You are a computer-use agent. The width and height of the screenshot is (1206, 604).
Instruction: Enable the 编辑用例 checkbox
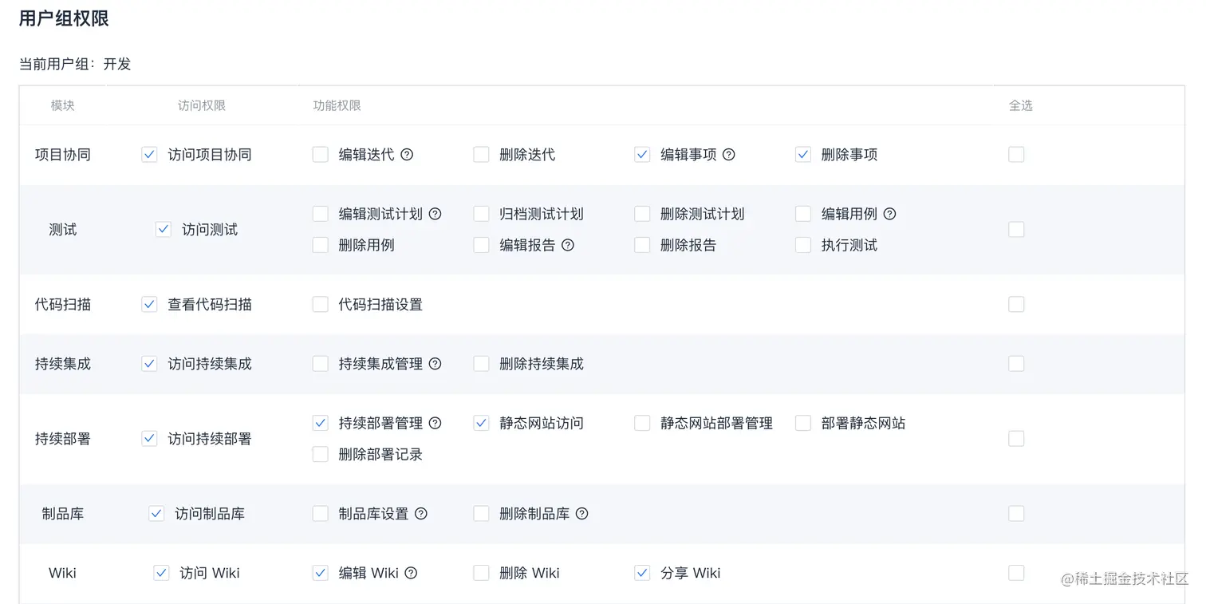tap(803, 214)
